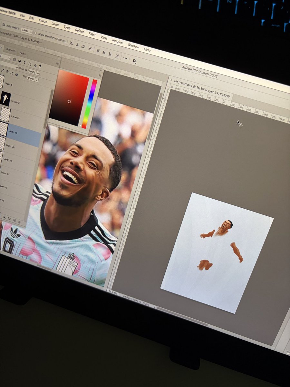Collapse the Color panel with double arrows
This screenshot has height=387, width=290.
(101, 70)
